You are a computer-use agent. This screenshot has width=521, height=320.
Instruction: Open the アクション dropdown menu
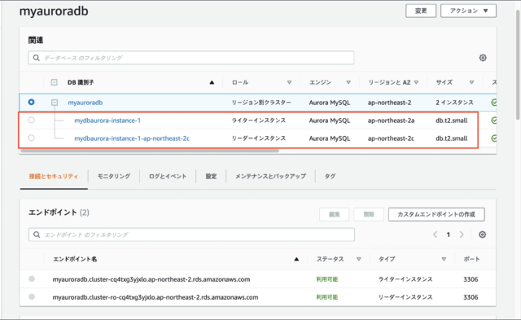(x=469, y=11)
